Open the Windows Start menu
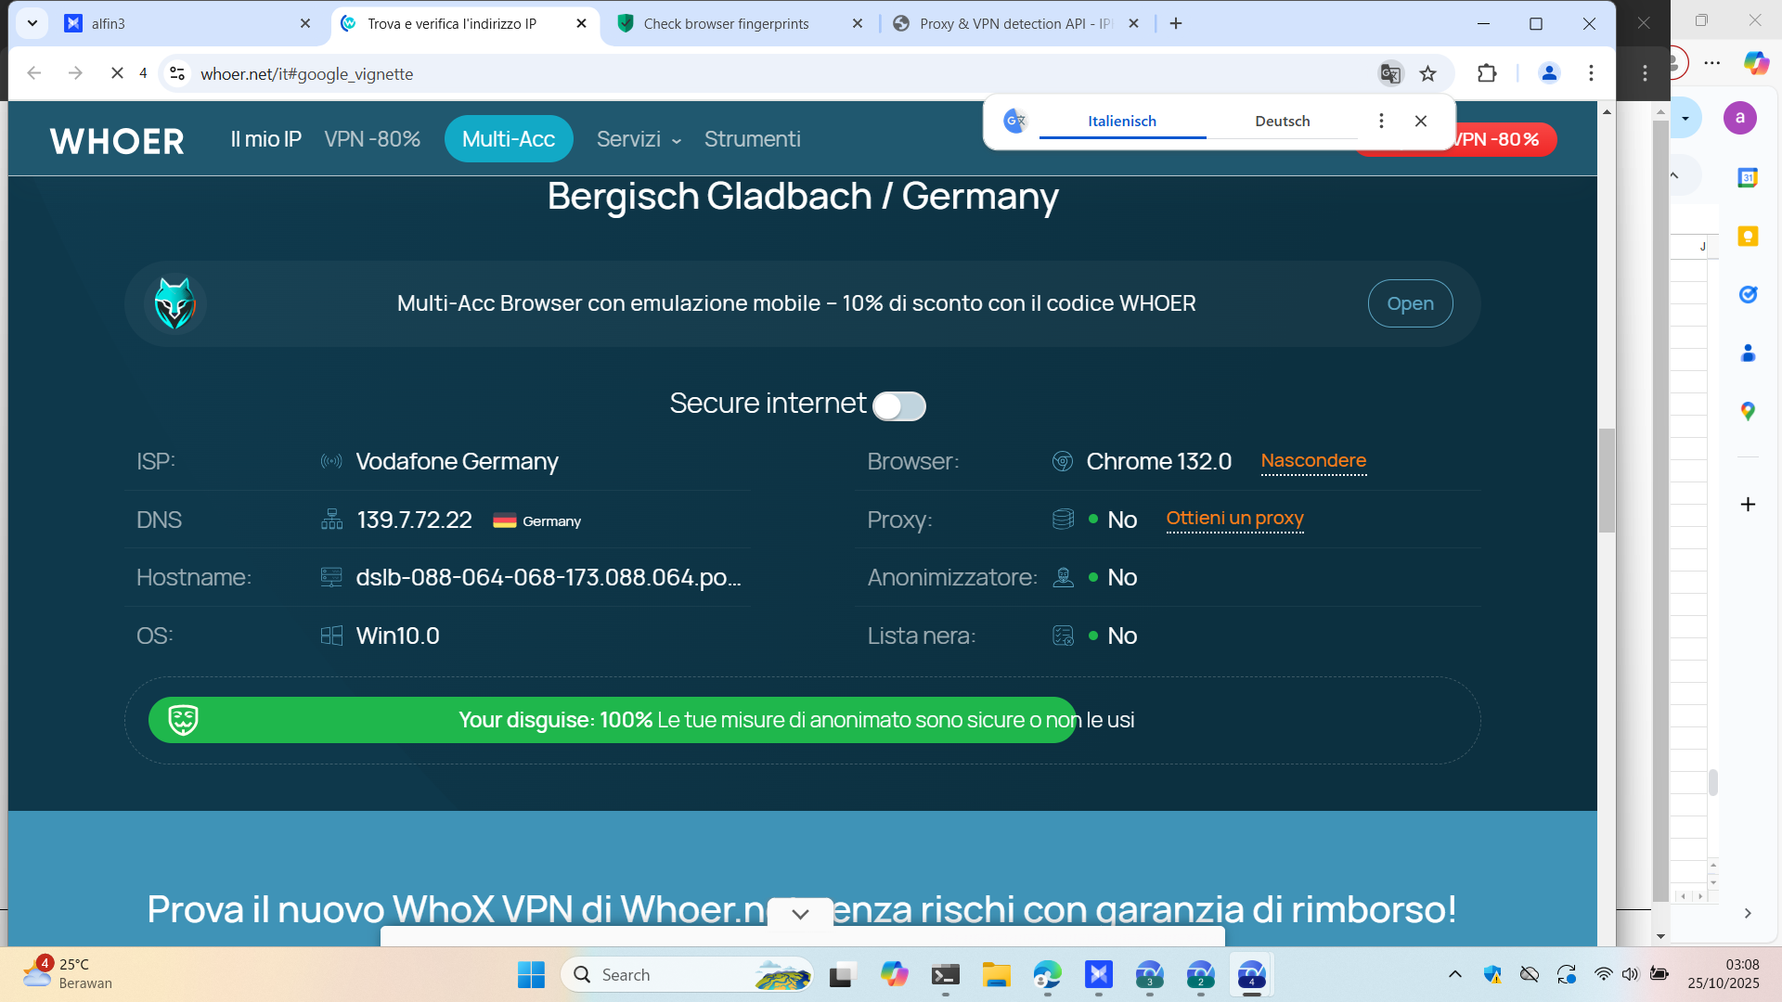Image resolution: width=1782 pixels, height=1002 pixels. 531,974
